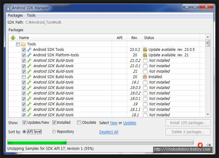
Task: Click the scrollbar down arrow in package list
Action: 208,114
